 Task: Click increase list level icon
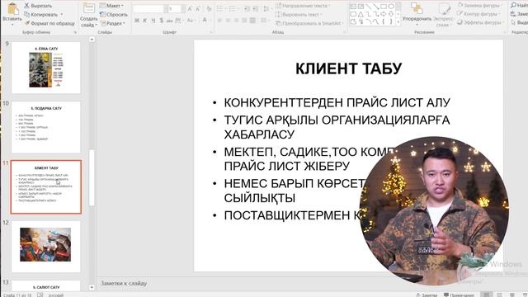(256, 9)
